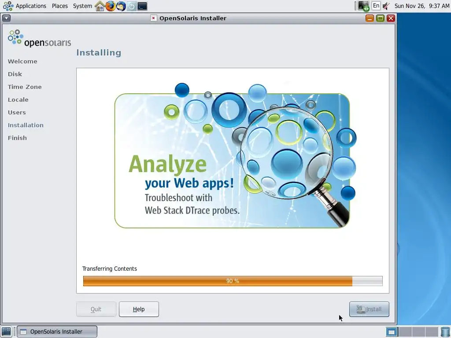
Task: Click the 90 % progress bar
Action: point(233,281)
